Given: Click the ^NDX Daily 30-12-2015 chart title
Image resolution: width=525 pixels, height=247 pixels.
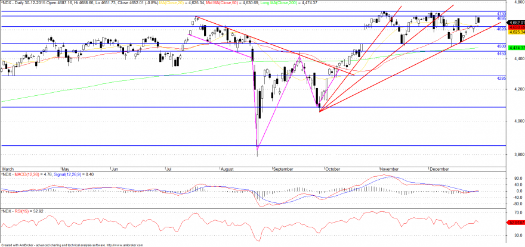Looking at the screenshot, I should point(22,2).
